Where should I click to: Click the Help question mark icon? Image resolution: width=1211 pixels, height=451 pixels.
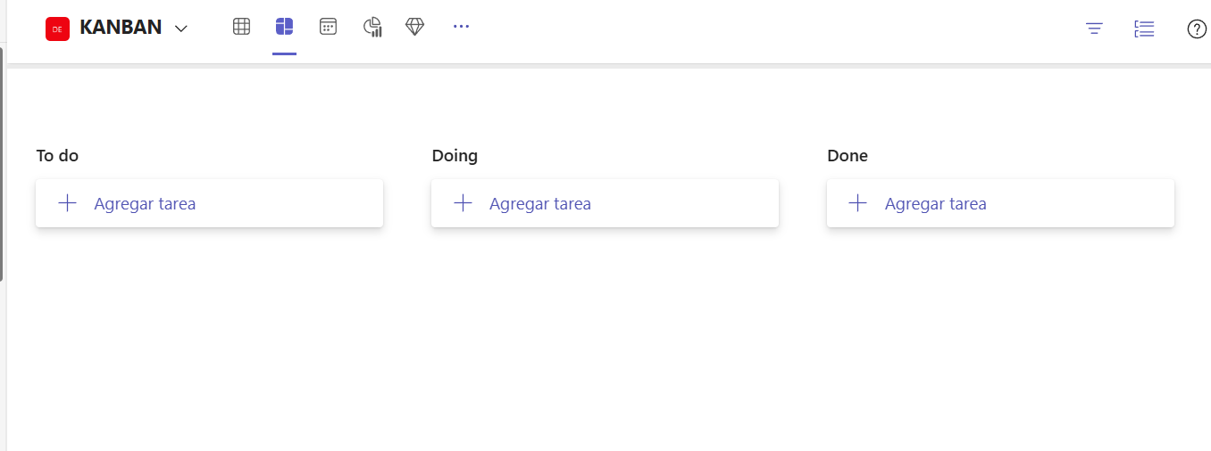1197,29
